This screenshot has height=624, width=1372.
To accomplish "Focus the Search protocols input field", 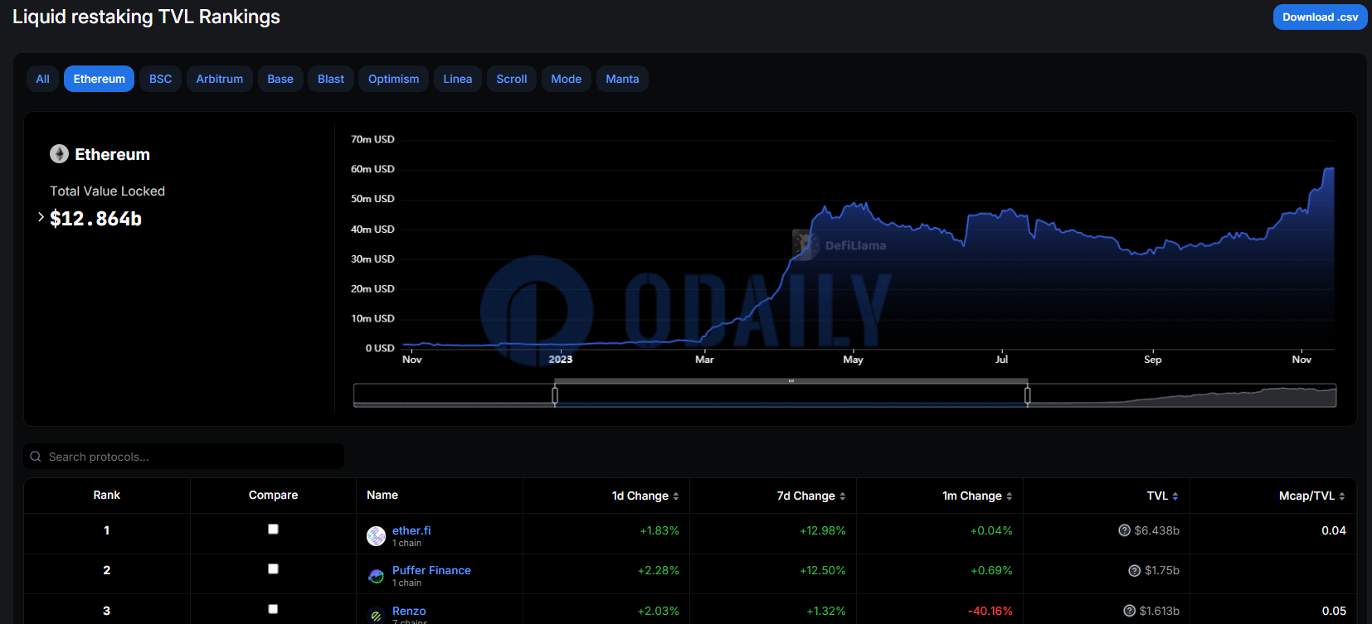I will [183, 457].
